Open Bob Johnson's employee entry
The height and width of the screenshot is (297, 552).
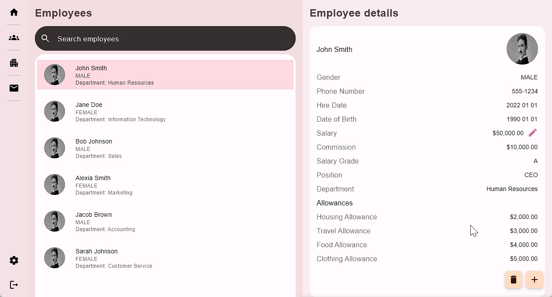pyautogui.click(x=165, y=148)
